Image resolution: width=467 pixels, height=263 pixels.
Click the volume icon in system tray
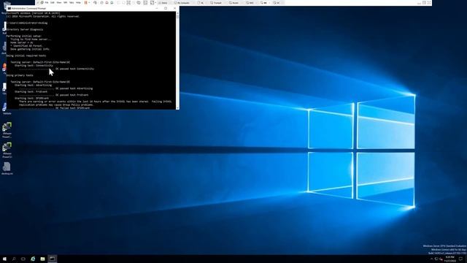(x=441, y=259)
